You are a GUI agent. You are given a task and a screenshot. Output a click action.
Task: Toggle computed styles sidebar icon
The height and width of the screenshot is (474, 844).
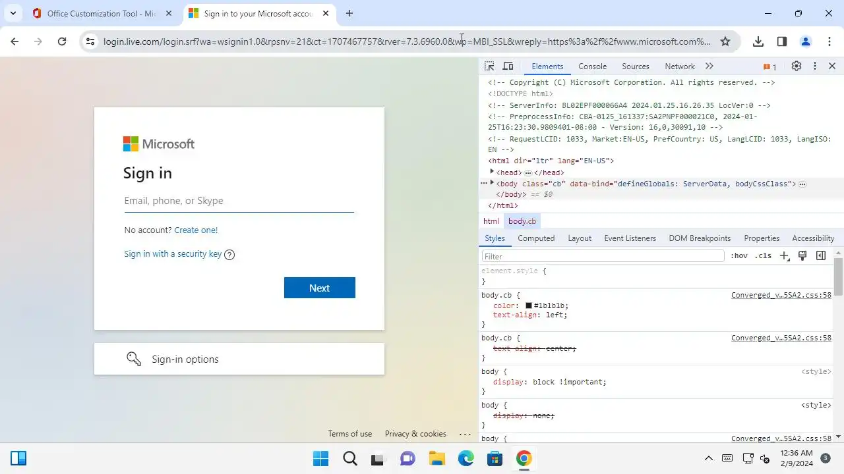point(821,256)
